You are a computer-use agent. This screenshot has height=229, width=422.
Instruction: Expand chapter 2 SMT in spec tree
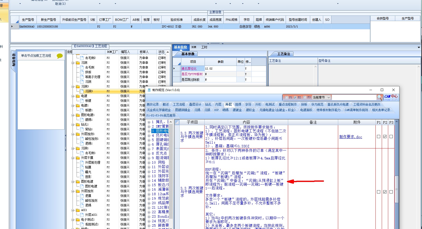coord(149,127)
